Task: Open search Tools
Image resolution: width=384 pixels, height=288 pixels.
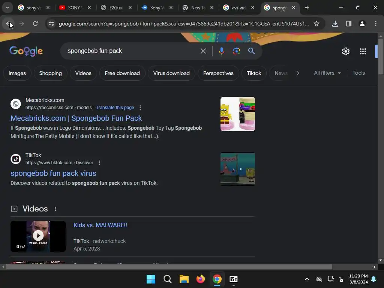Action: 358,73
